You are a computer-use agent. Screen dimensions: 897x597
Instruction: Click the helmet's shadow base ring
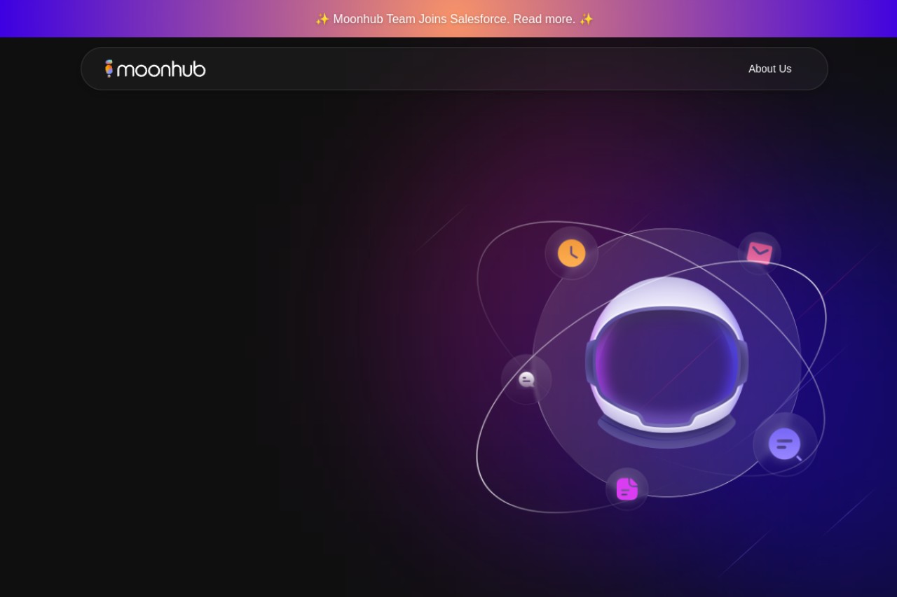coord(666,435)
